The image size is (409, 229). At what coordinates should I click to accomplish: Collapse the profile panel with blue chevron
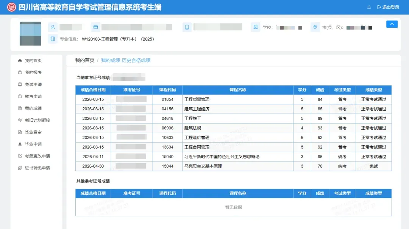pyautogui.click(x=392, y=24)
